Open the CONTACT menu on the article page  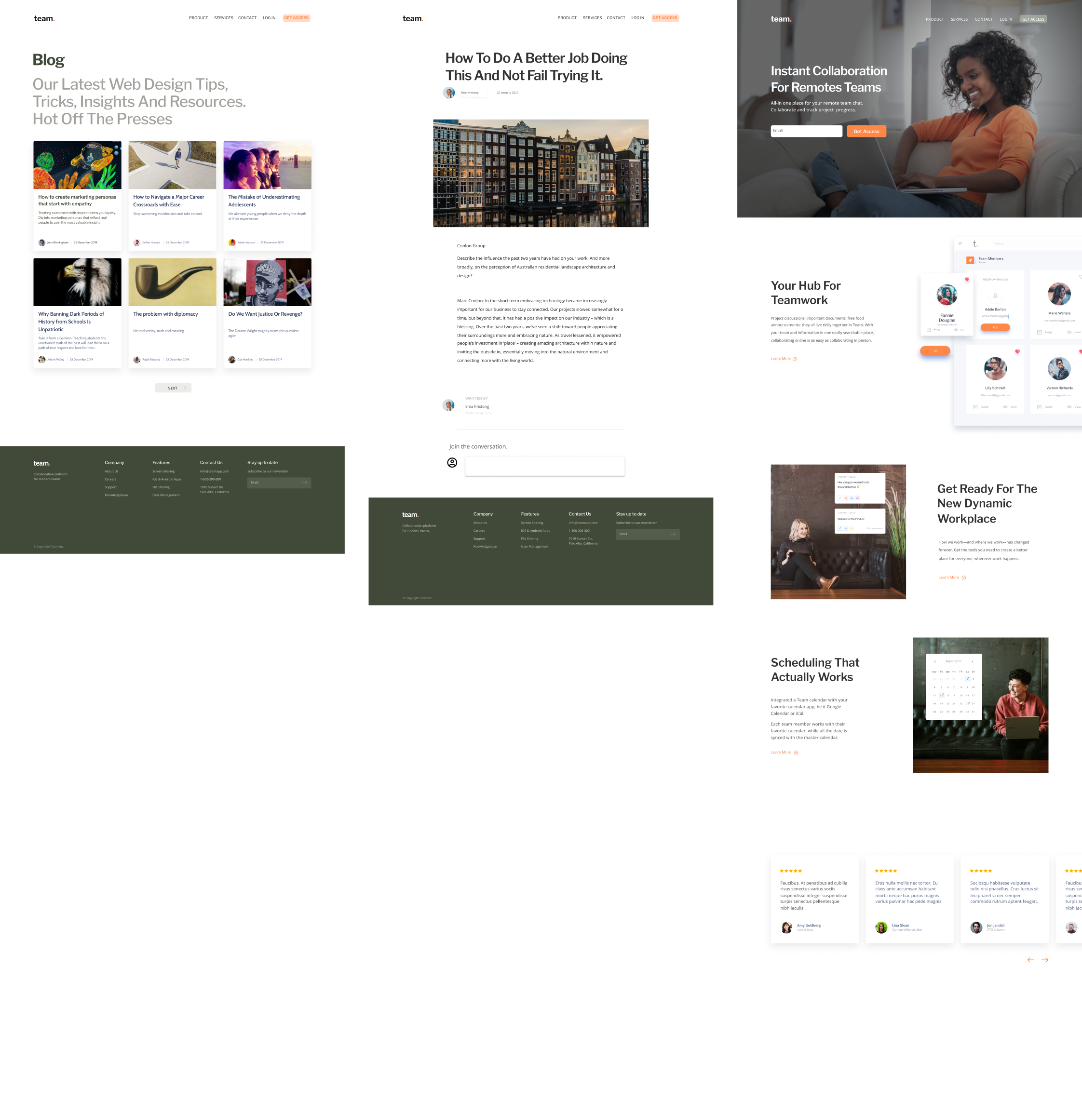click(x=615, y=18)
